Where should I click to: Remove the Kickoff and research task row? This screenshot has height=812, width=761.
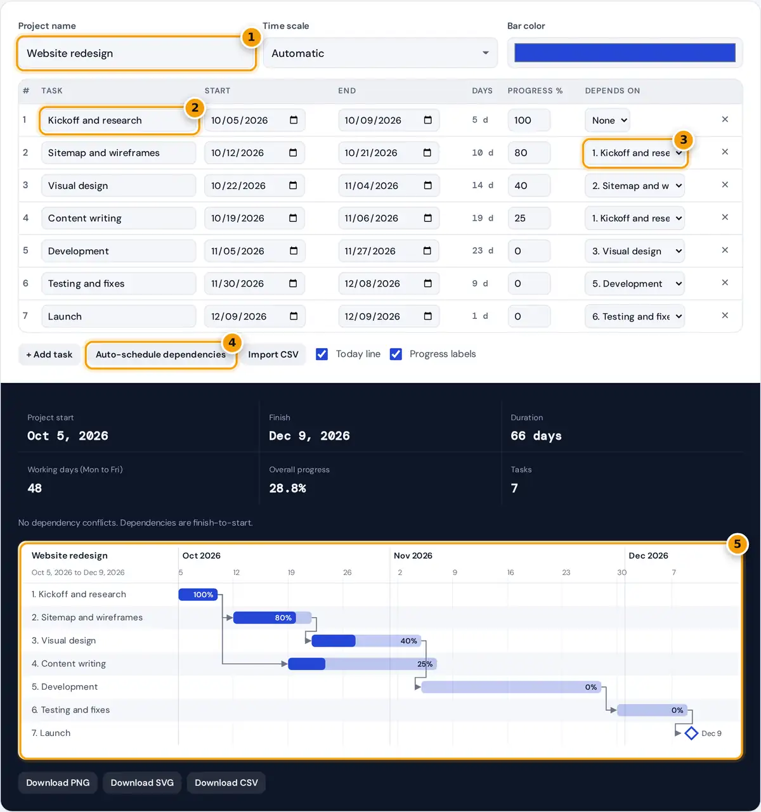(x=725, y=119)
